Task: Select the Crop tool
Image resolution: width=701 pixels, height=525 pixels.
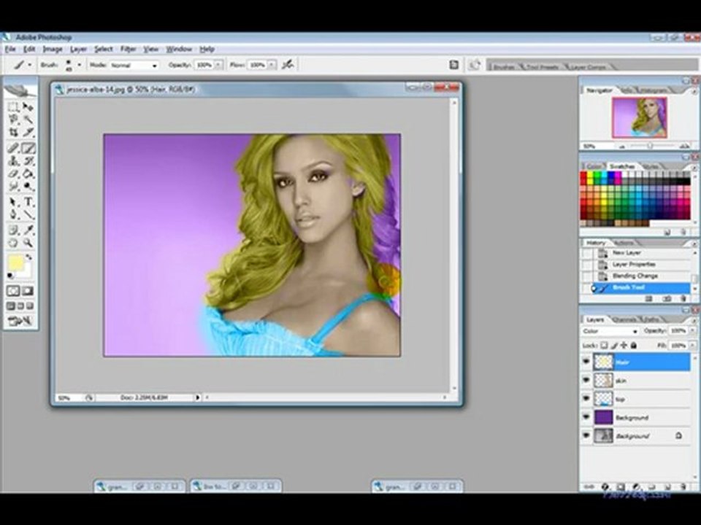Action: [x=13, y=132]
